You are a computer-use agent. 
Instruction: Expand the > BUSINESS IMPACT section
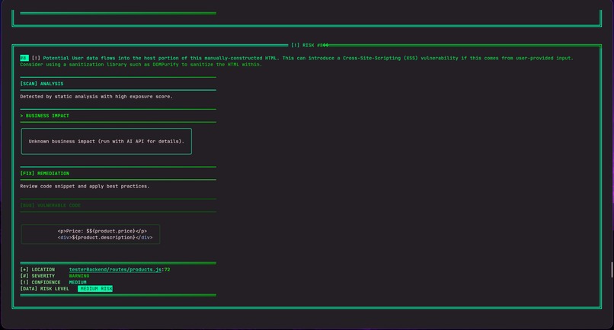45,116
